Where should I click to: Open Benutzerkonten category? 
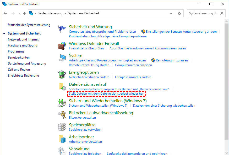19,58
